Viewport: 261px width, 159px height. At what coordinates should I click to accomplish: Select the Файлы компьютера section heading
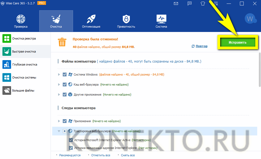tap(78, 61)
